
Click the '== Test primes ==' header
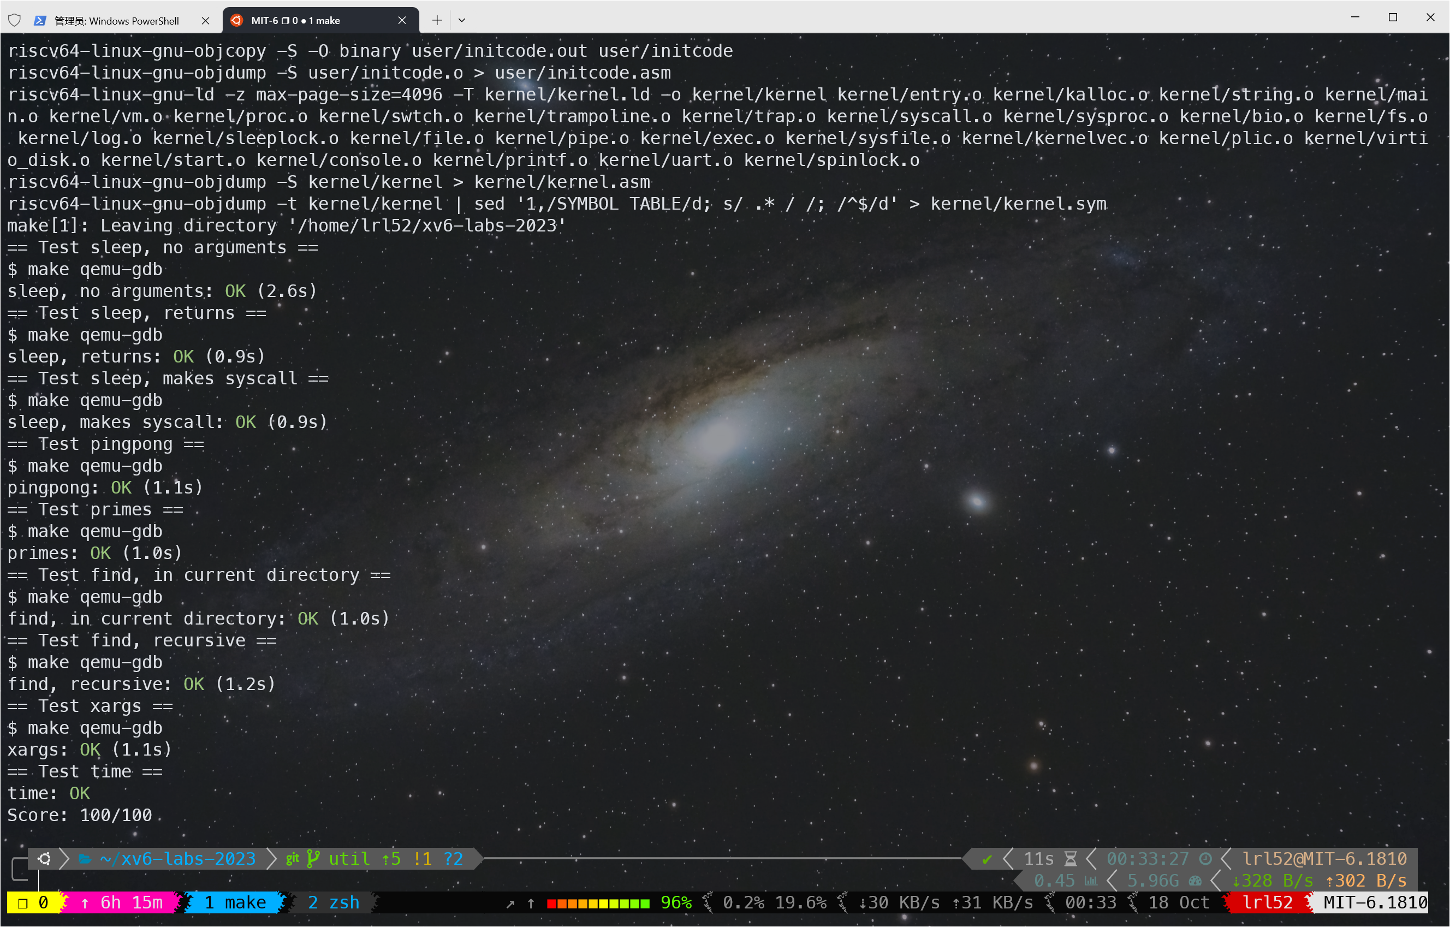95,509
